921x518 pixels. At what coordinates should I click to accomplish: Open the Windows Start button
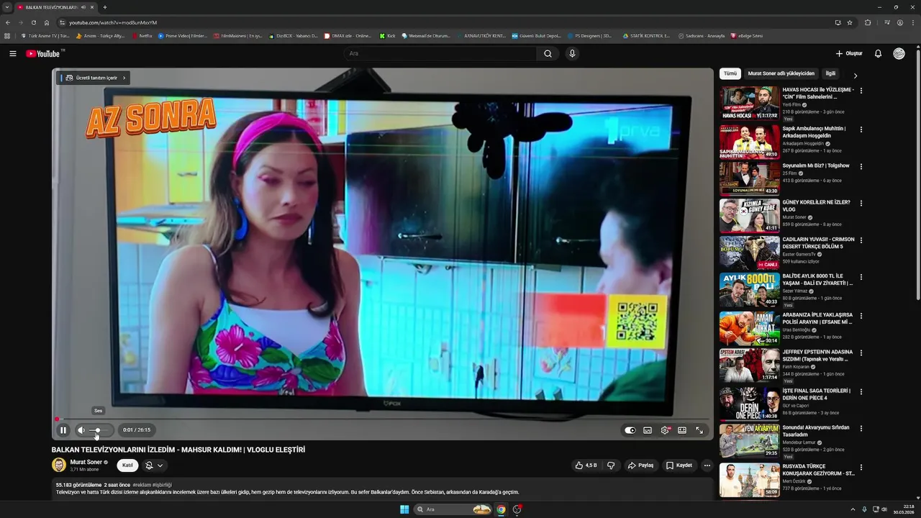click(x=404, y=509)
